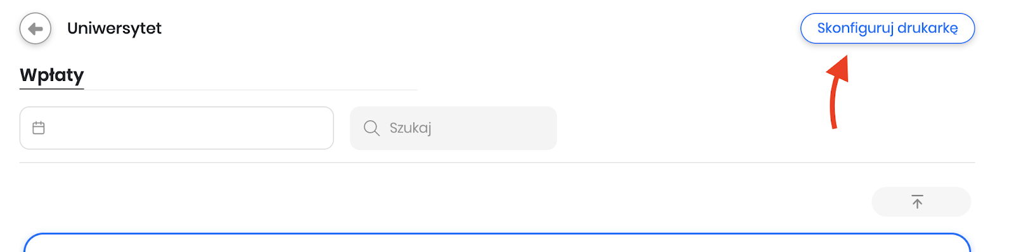Click the underlined Wpłaty heading
This screenshot has height=252, width=1014.
pos(52,75)
